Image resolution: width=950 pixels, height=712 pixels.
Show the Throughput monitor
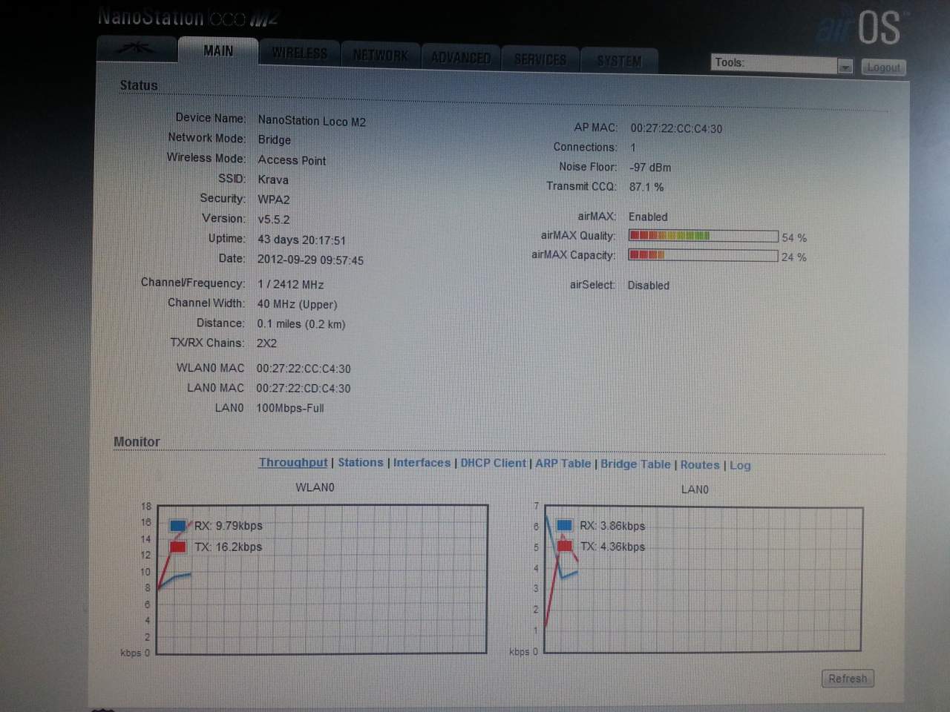point(293,462)
